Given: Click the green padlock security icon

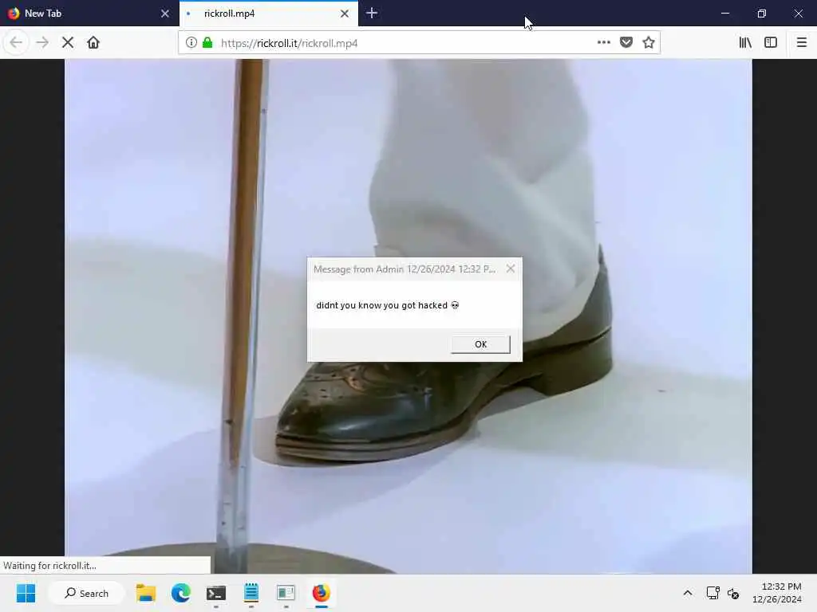Looking at the screenshot, I should click(207, 43).
